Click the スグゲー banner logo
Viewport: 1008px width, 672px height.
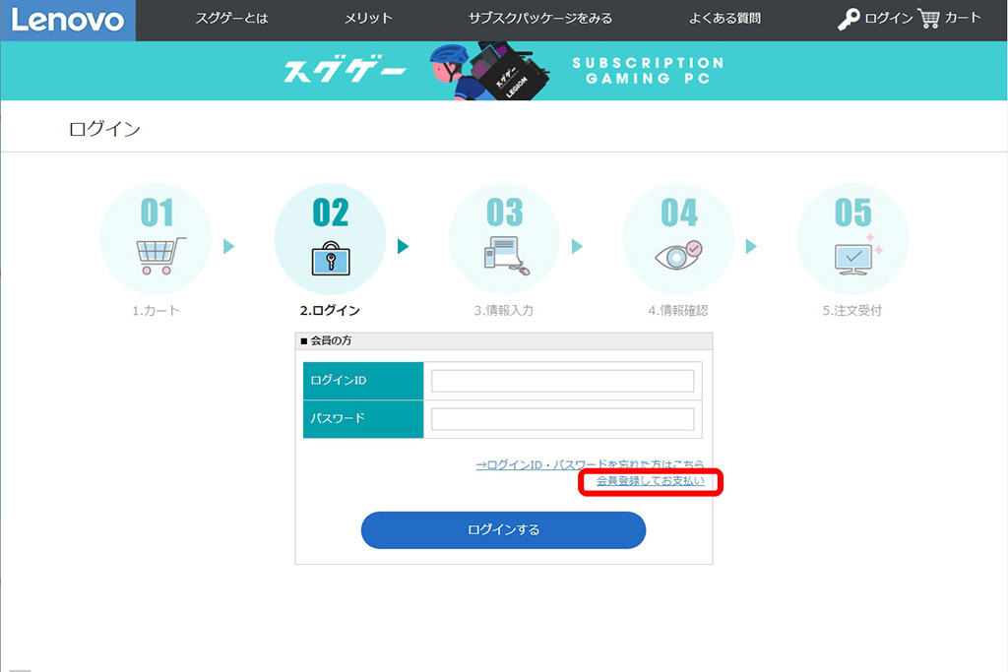coord(346,70)
